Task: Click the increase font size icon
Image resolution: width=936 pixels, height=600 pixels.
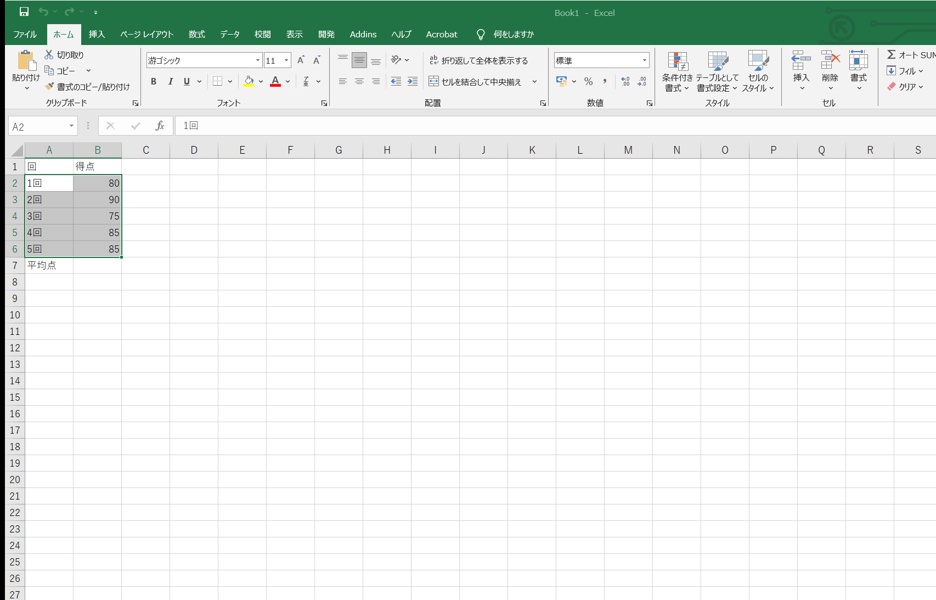Action: click(x=301, y=60)
